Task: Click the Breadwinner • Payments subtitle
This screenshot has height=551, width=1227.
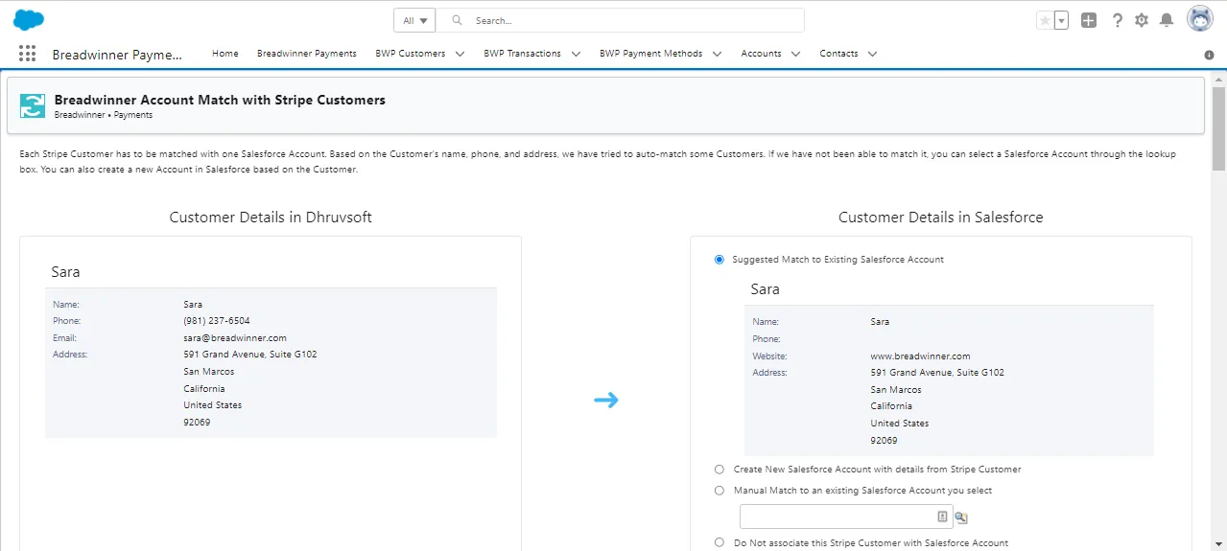Action: pyautogui.click(x=104, y=115)
